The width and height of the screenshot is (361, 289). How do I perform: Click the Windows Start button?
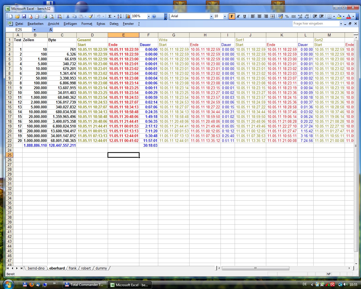pos(8,284)
